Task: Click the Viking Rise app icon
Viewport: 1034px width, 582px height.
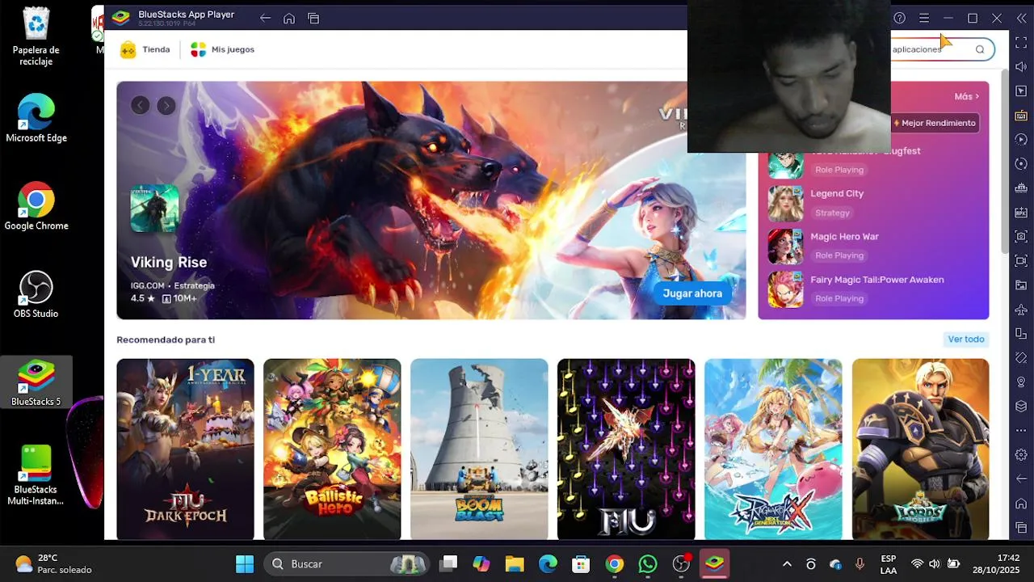Action: tap(154, 209)
